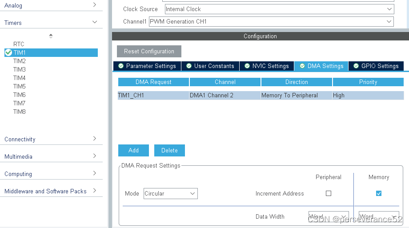Collapse the Timers category
This screenshot has width=409, height=228.
95,22
